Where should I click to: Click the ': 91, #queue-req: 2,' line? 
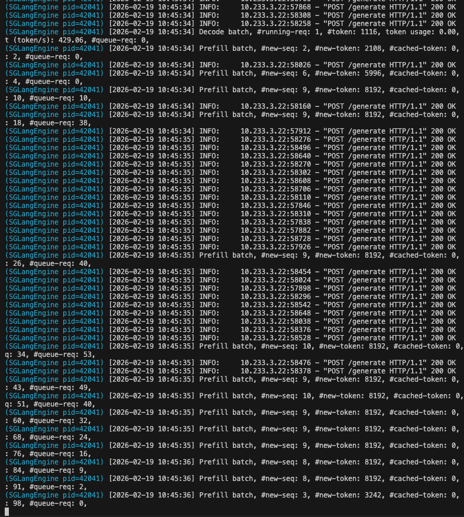46,487
